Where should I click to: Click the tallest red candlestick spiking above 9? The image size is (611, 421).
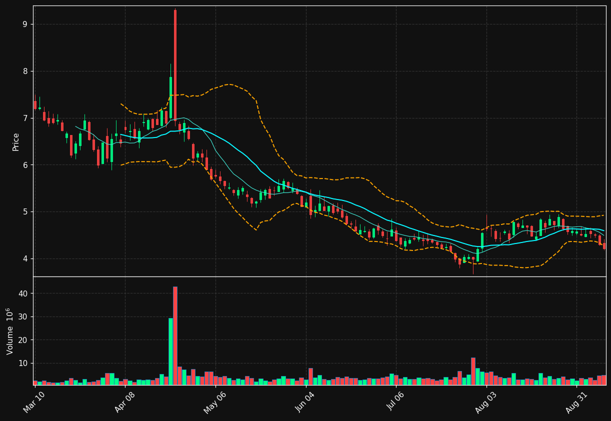(x=175, y=64)
